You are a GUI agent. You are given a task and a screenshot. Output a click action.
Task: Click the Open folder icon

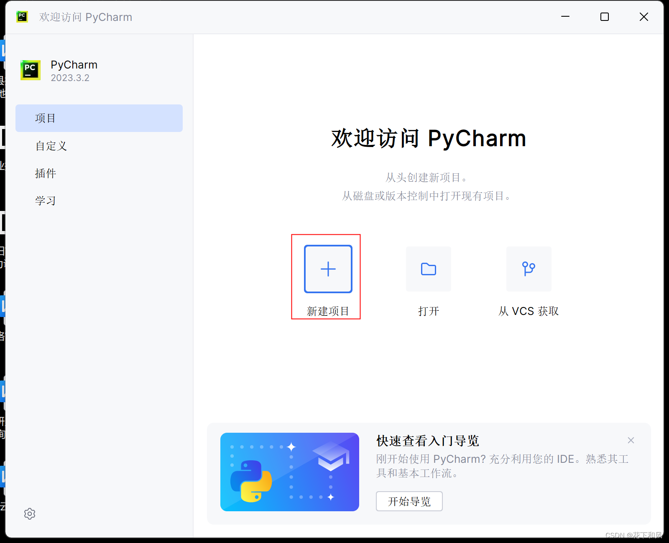tap(429, 269)
